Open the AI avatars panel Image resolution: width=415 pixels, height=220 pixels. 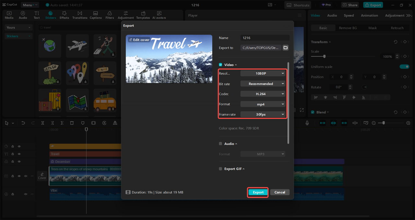[x=159, y=15]
